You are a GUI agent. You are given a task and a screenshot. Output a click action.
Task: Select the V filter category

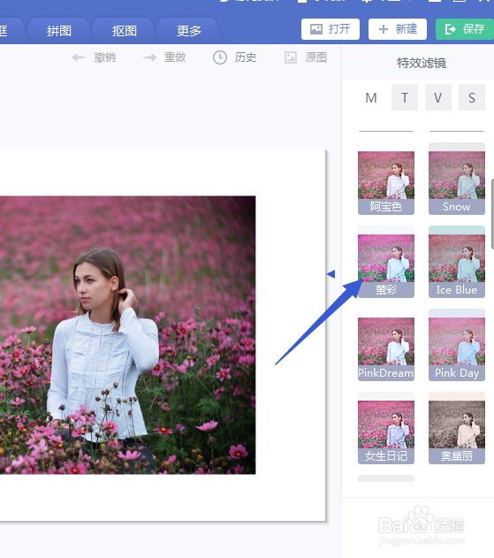tap(438, 97)
